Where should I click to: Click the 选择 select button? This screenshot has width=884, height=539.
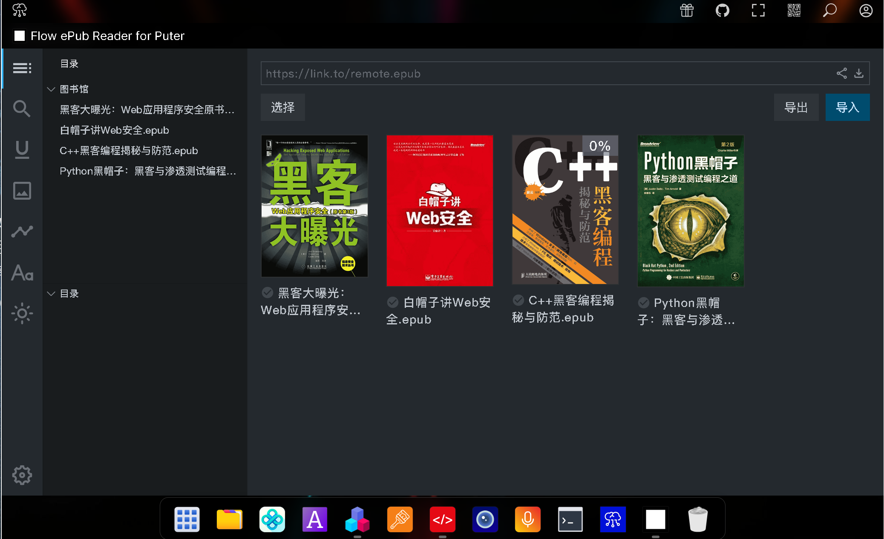(x=282, y=107)
